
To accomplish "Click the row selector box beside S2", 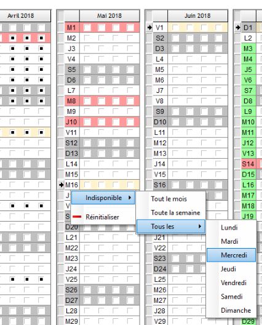I will pyautogui.click(x=149, y=38).
